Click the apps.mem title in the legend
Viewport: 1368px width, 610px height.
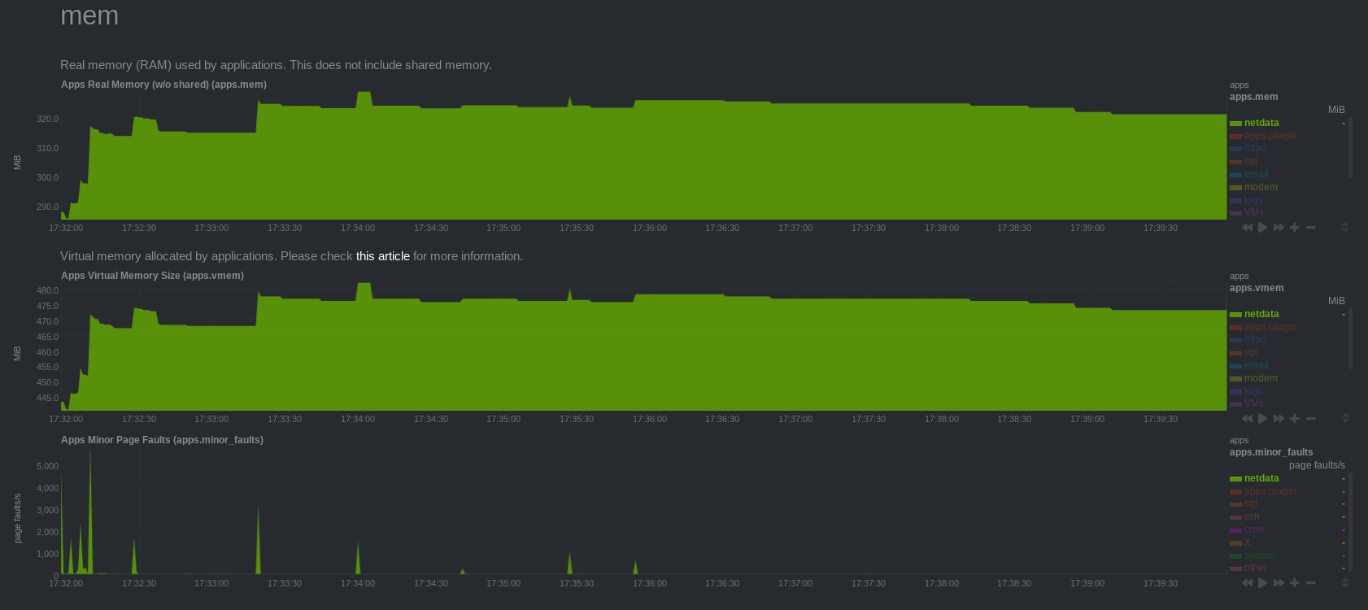[1253, 97]
